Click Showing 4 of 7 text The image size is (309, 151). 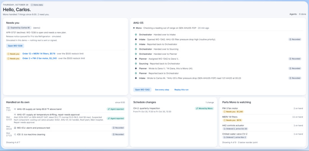tap(13, 142)
